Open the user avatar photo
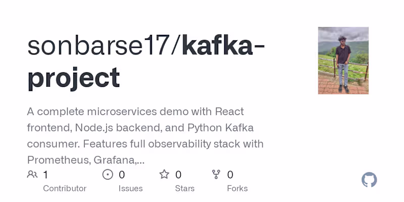Image resolution: width=404 pixels, height=202 pixels. click(x=343, y=61)
